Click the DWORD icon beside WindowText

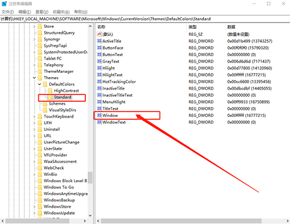pyautogui.click(x=99, y=122)
